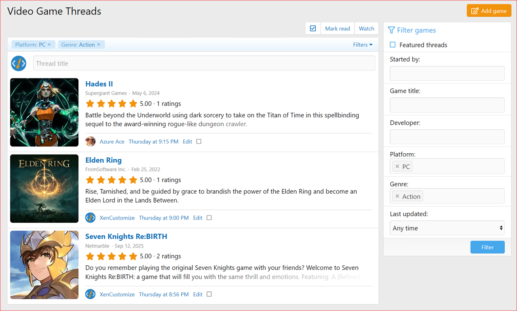
Task: Click Seven Knights Re:BIRTH star rating
Action: (112, 256)
